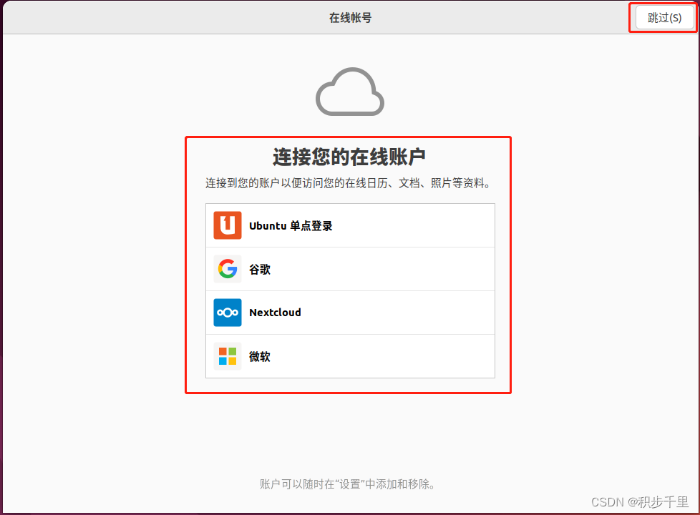This screenshot has width=700, height=515.
Task: Click the description text about 在线日历、文档、照片
Action: (349, 183)
